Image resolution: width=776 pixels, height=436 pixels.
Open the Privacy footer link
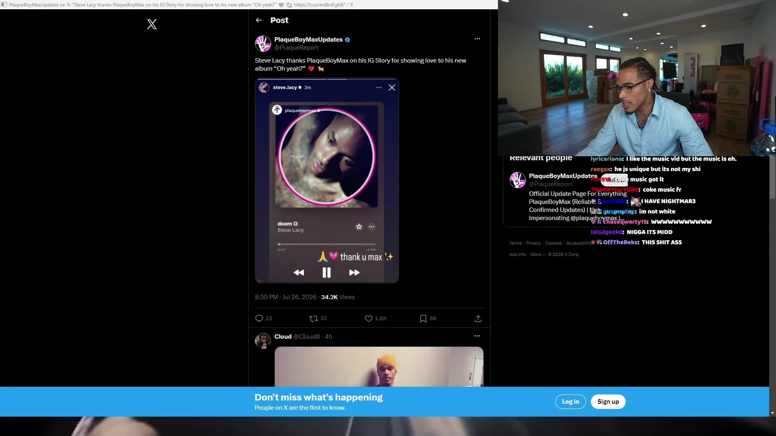click(533, 243)
